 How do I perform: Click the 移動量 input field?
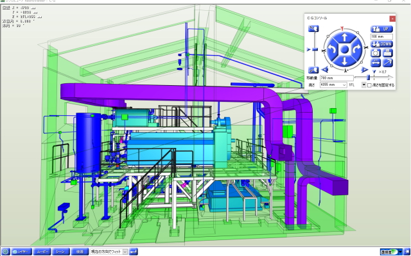[x=335, y=77]
